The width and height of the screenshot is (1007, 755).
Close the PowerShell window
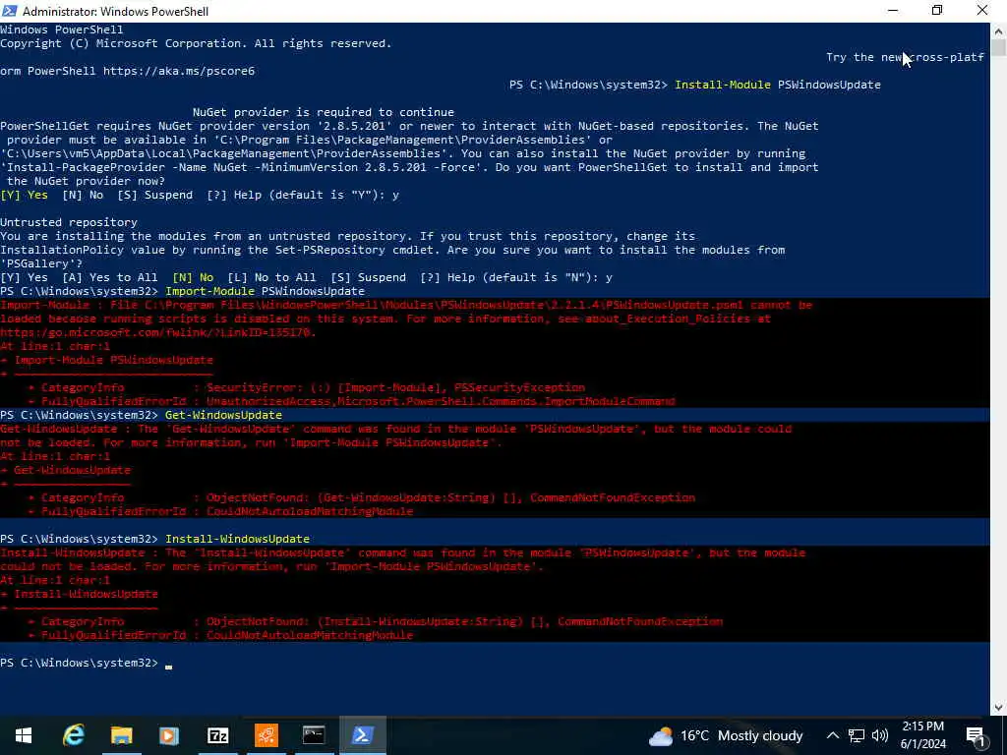(x=982, y=11)
